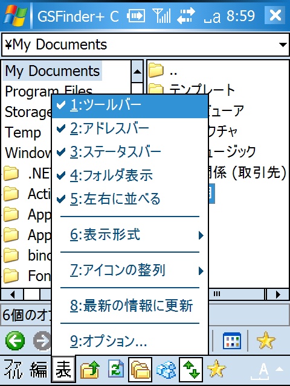Click the star icon in bottom bar
Image resolution: width=290 pixels, height=386 pixels.
point(216,369)
